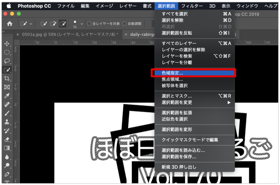280x185 pixels.
Task: Click 被写体を選択 menu entry
Action: pos(175,86)
